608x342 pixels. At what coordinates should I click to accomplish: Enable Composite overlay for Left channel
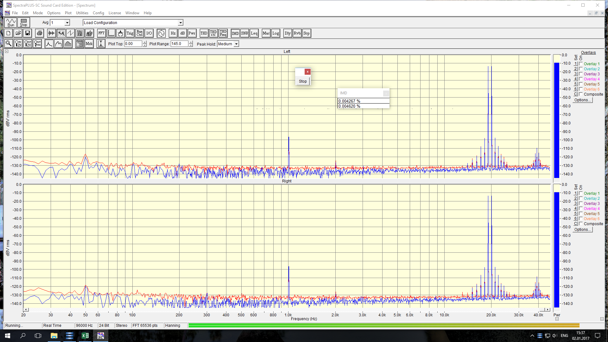point(581,94)
